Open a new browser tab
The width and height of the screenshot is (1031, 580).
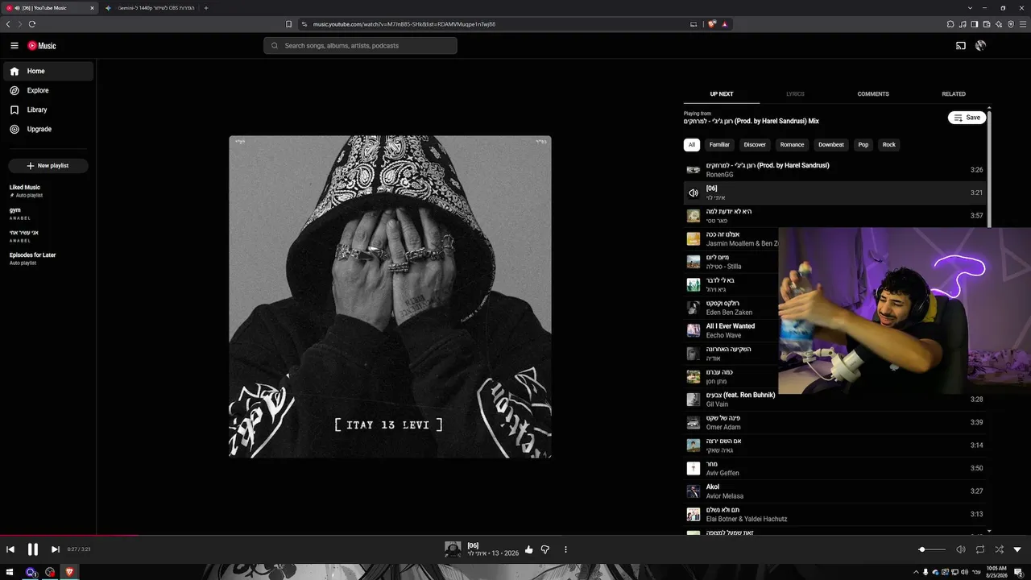[x=206, y=8]
